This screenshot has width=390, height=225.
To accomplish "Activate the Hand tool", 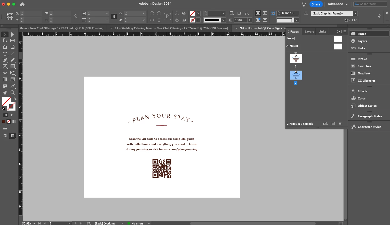I will click(x=5, y=92).
